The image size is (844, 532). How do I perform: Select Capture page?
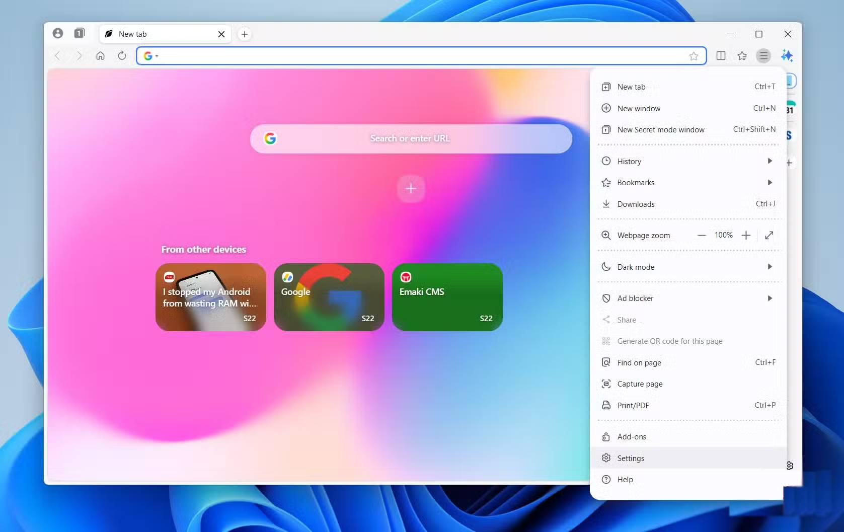click(x=688, y=384)
